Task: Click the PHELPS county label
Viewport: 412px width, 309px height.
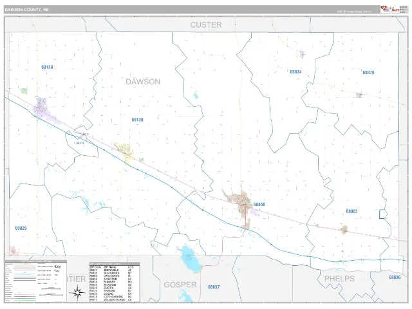Action: [x=339, y=279]
